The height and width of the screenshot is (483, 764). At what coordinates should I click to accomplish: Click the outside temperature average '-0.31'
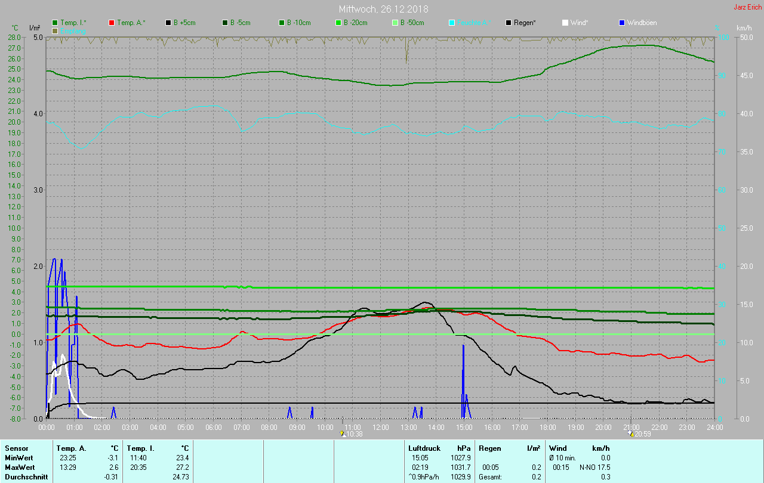(110, 477)
